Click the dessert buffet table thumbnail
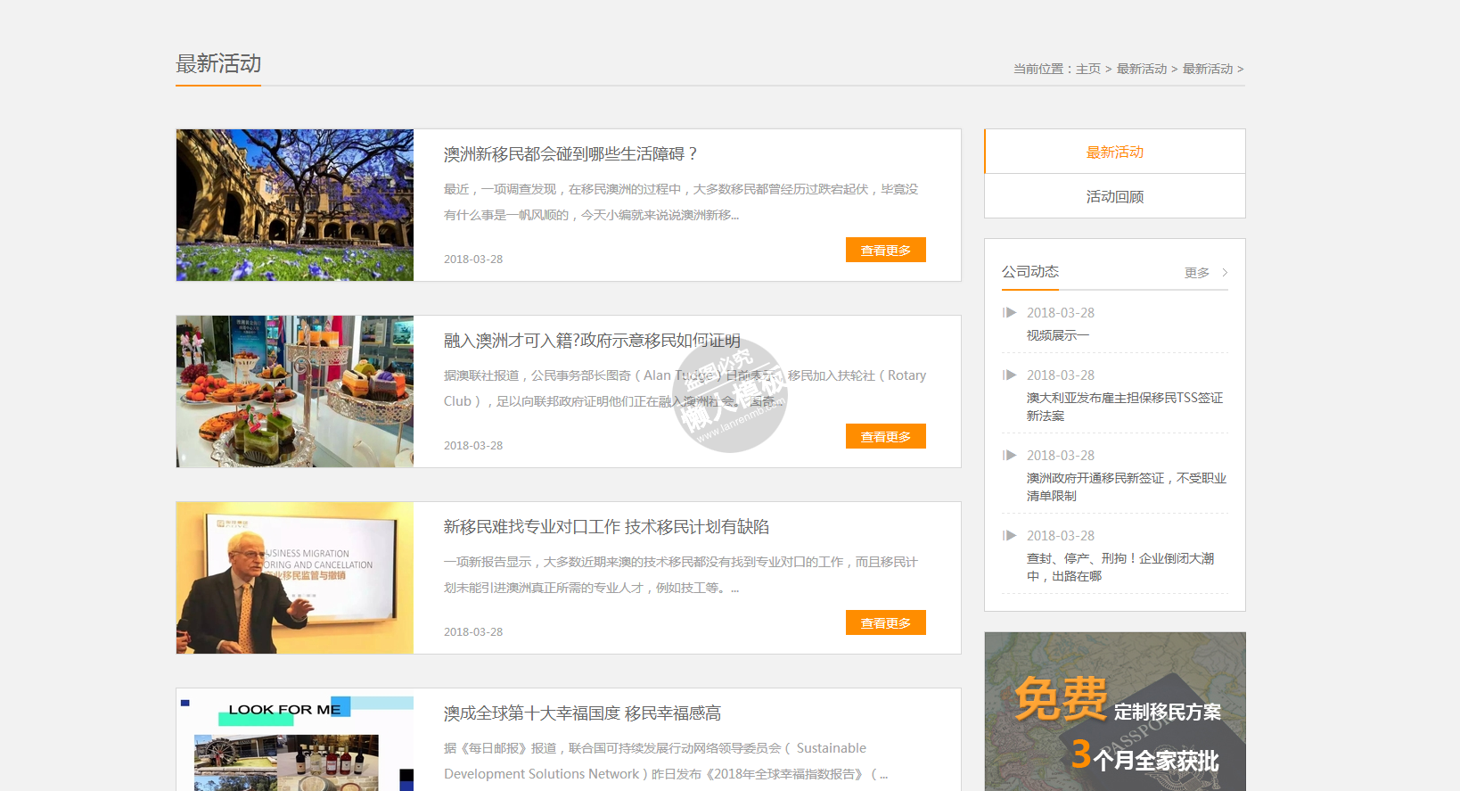Screen dimensions: 1460x791 pos(295,391)
